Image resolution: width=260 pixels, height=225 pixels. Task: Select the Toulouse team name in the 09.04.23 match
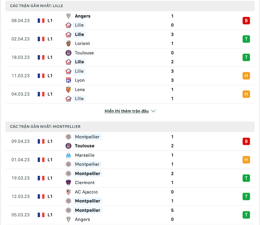click(85, 146)
